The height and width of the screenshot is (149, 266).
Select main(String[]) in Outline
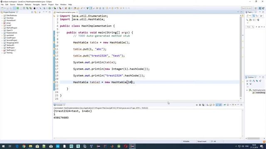[x=259, y=93]
